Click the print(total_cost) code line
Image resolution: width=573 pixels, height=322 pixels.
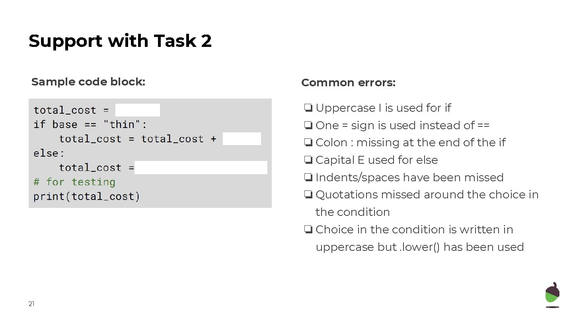coord(87,196)
